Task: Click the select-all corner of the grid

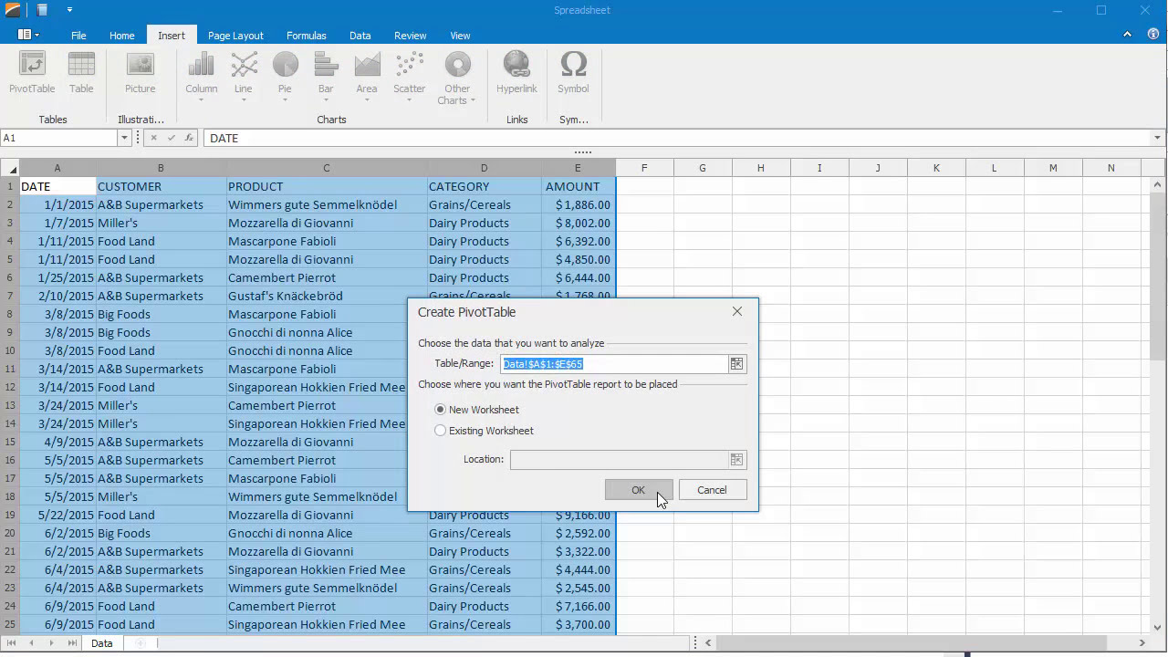Action: pyautogui.click(x=10, y=168)
